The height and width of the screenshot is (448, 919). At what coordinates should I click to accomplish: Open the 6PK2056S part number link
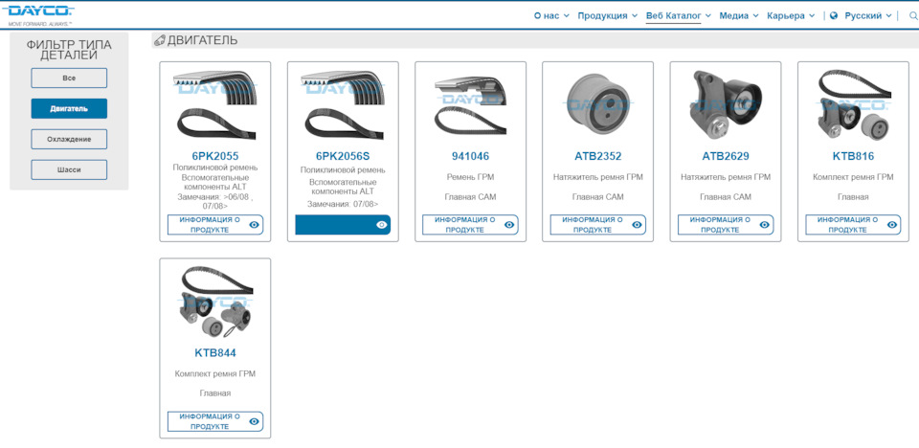pyautogui.click(x=343, y=156)
